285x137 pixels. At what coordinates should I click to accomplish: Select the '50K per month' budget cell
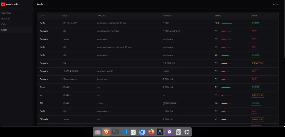[x=70, y=23]
